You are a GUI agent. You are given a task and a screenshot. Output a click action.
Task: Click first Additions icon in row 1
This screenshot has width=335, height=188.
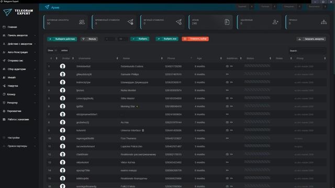tap(227, 66)
